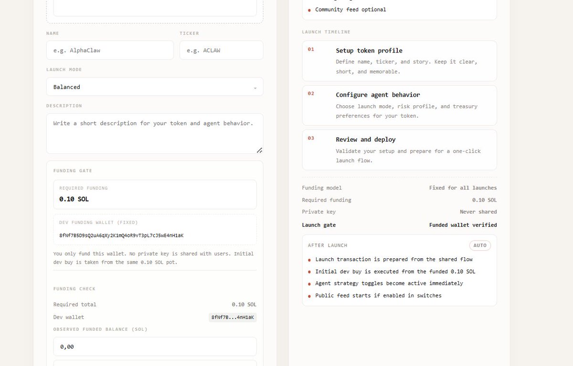The height and width of the screenshot is (366, 573).
Task: Click the Launch Timeline section heading
Action: 326,32
